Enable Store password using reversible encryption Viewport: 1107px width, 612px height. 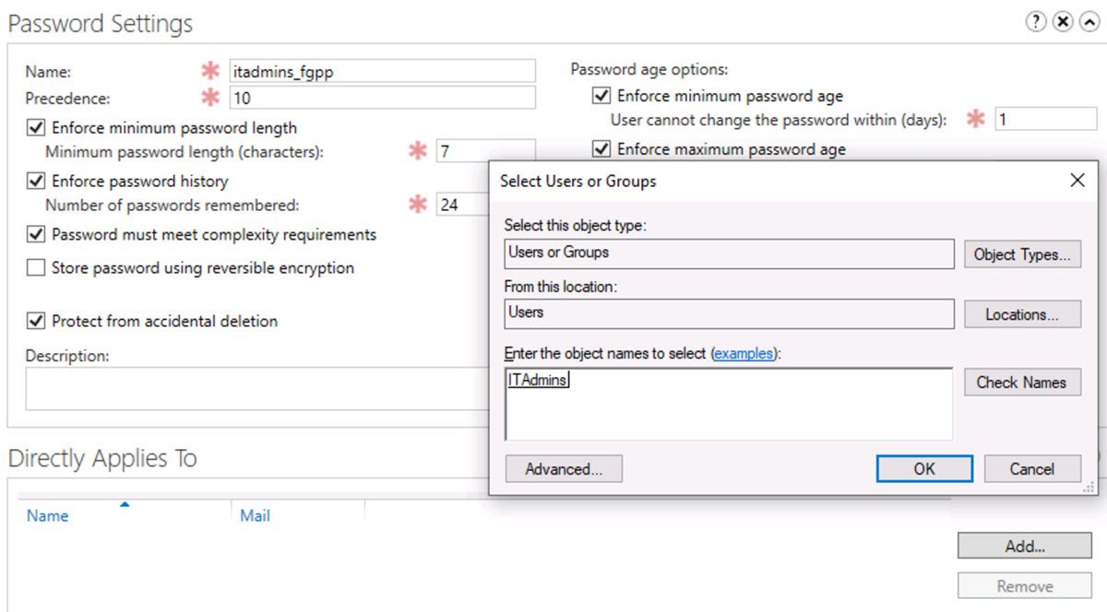click(x=36, y=268)
